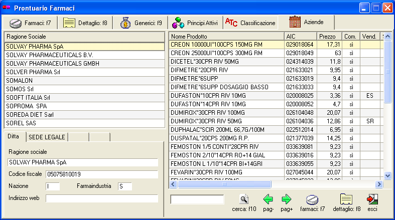Image resolution: width=395 pixels, height=220 pixels.
Task: Click the search text field at bottom
Action: [x=197, y=199]
